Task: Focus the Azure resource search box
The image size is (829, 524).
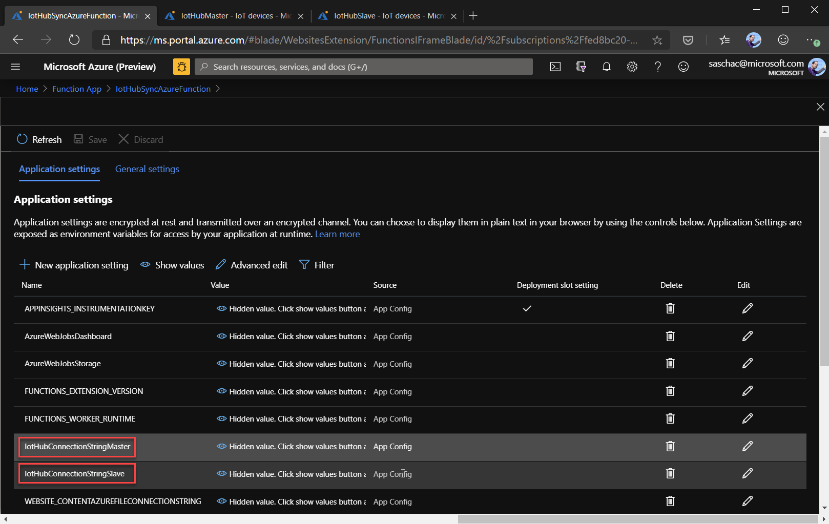Action: [364, 67]
